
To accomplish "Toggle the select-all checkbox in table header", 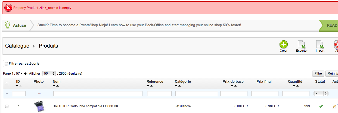I will (7, 84).
